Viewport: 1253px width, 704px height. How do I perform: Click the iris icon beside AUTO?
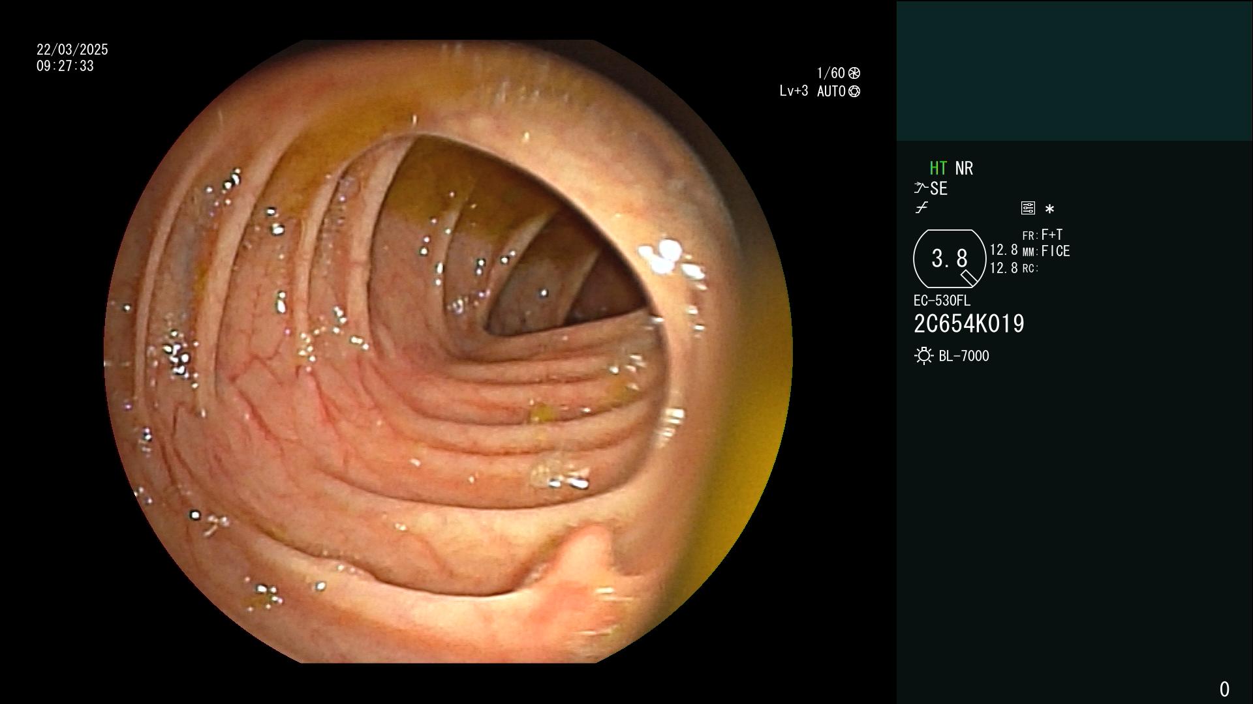[x=854, y=91]
